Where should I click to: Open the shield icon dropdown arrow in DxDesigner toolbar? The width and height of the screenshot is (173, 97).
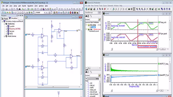coord(30,9)
